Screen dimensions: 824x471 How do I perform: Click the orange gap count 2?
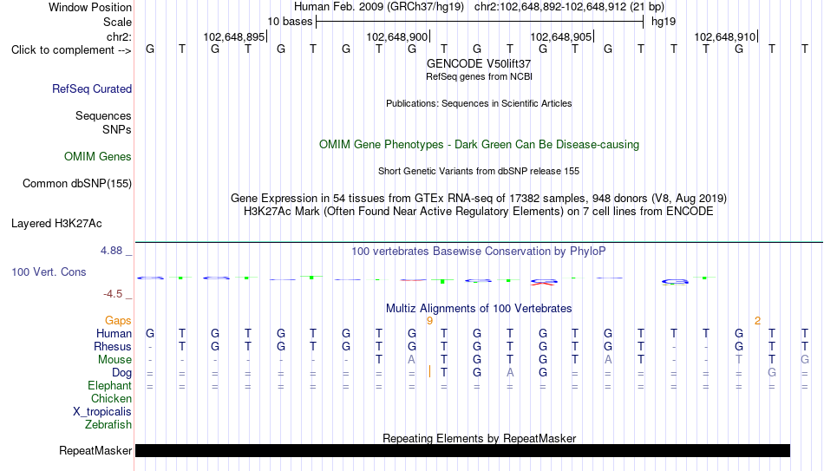click(757, 321)
